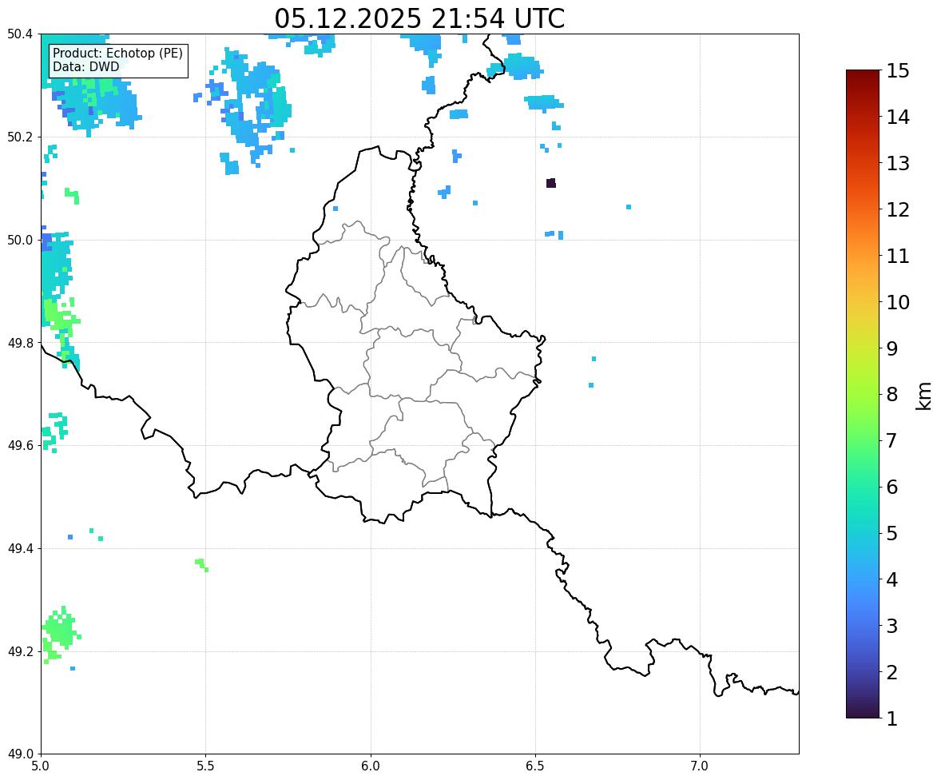941x780 pixels.
Task: Click the colorbar label 10
Action: point(898,302)
